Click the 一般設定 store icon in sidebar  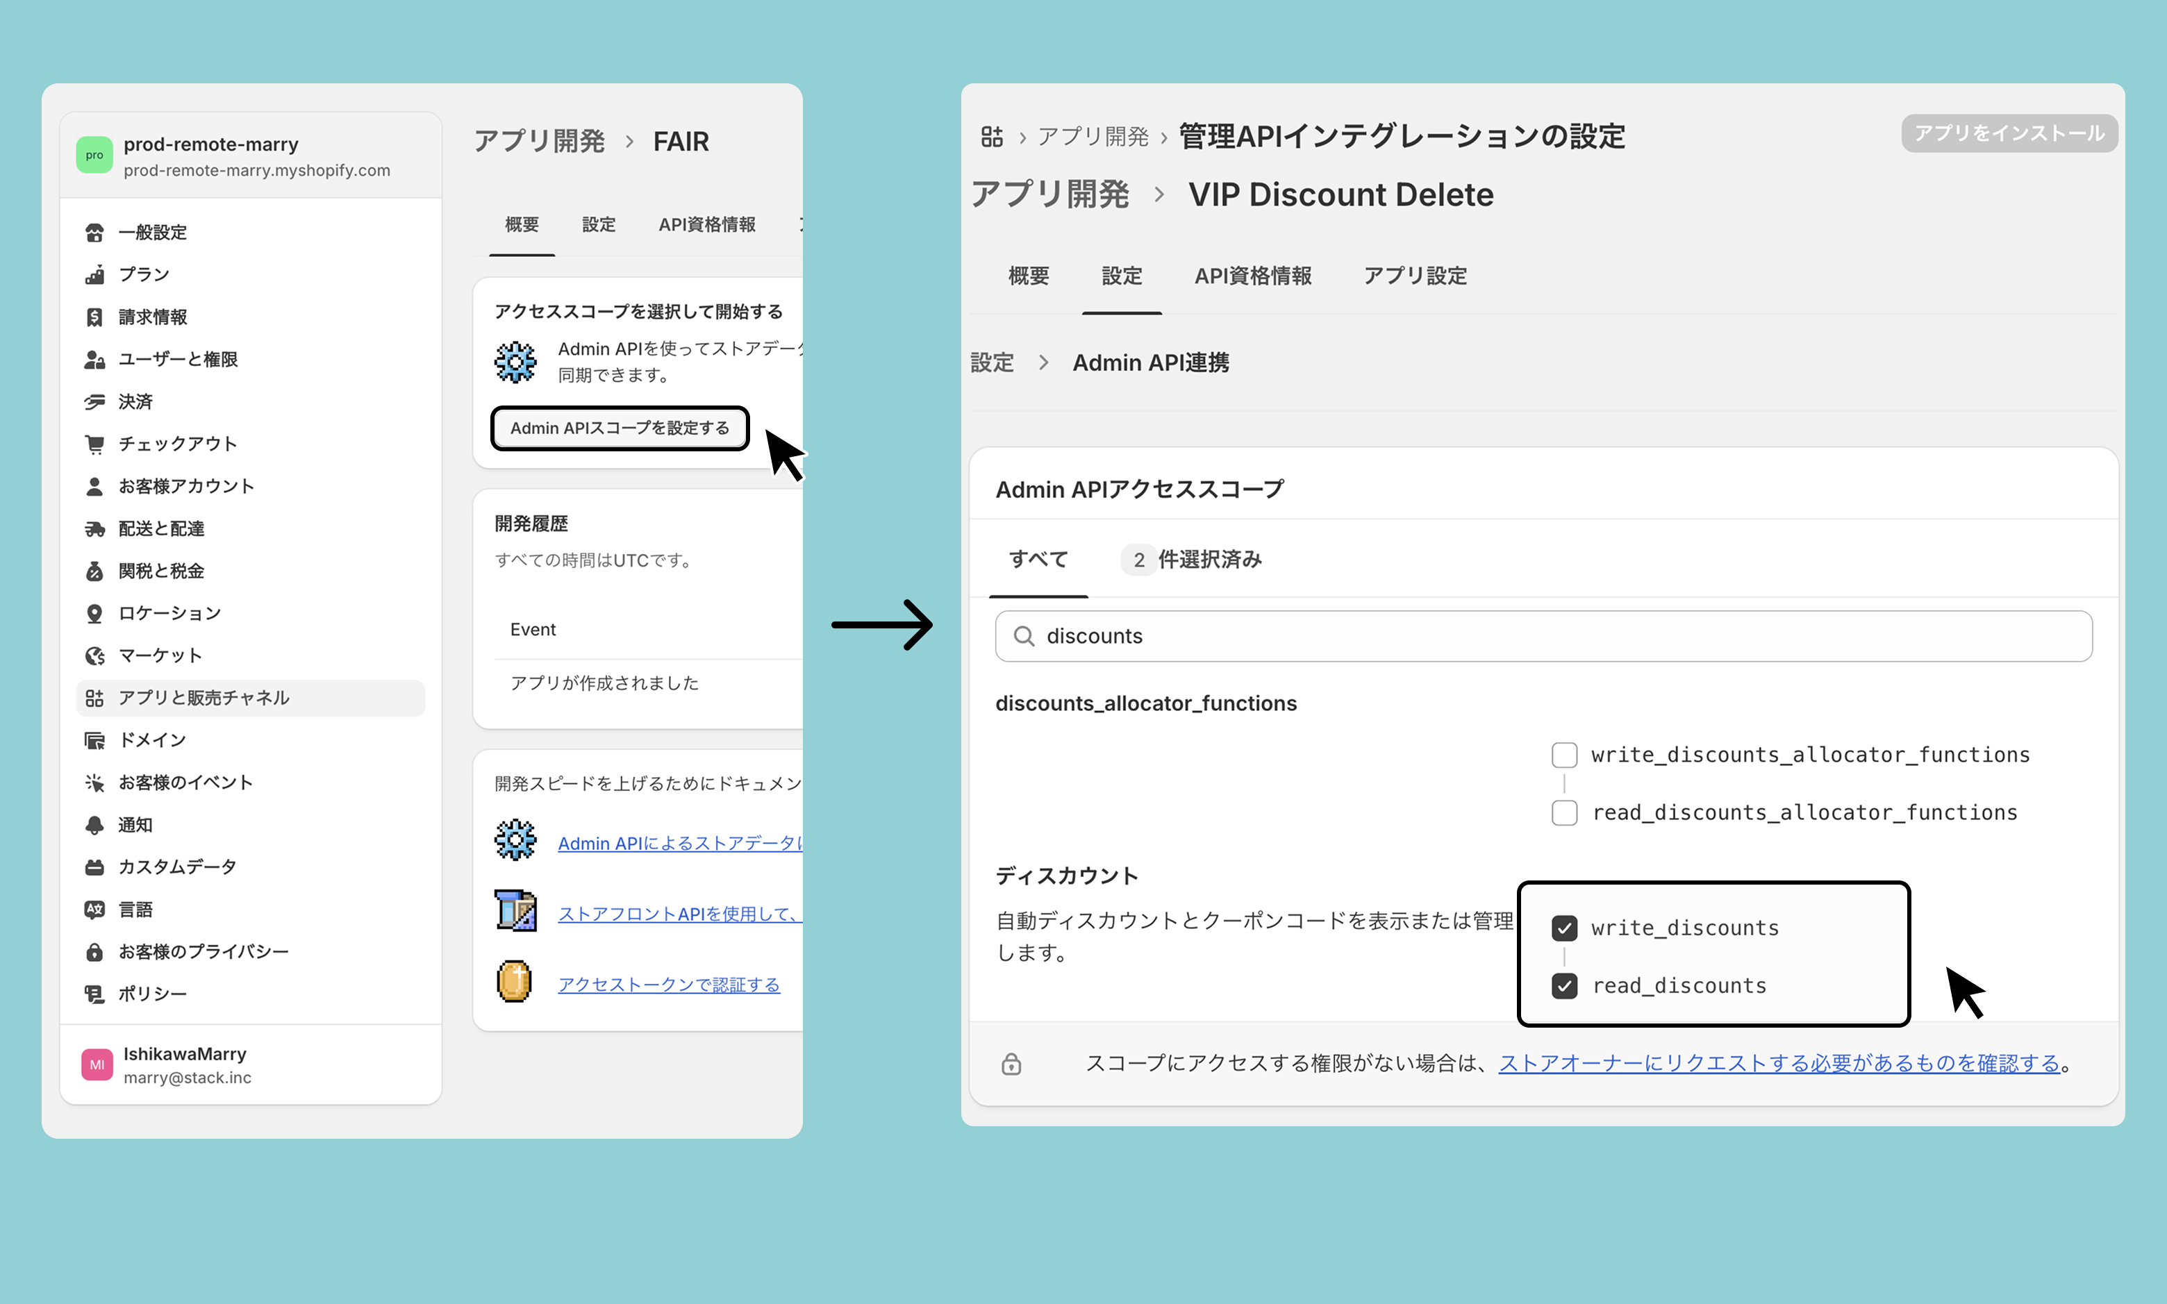94,233
